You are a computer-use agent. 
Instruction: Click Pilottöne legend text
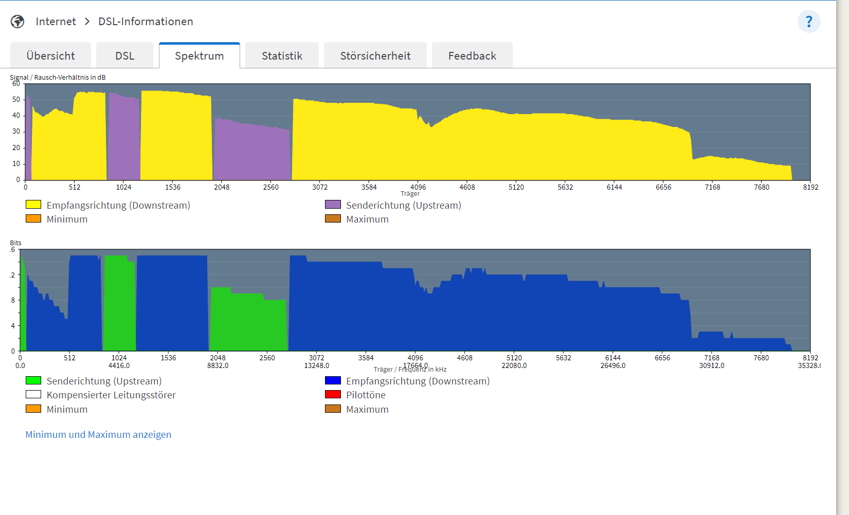pos(366,395)
